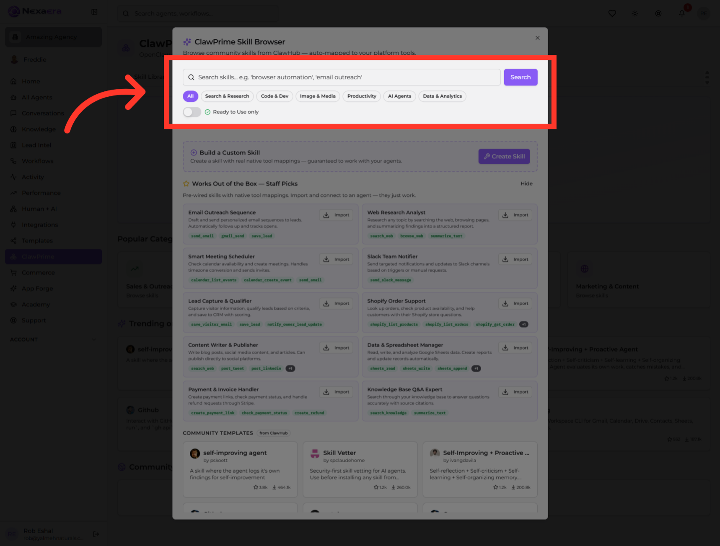
Task: Click the purple Search button
Action: pyautogui.click(x=521, y=77)
